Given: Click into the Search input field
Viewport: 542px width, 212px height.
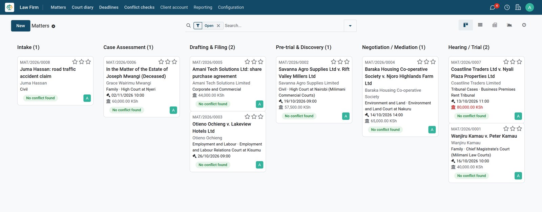Looking at the screenshot, I should [x=283, y=26].
